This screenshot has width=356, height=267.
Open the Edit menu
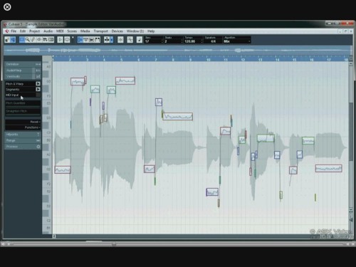pos(23,31)
